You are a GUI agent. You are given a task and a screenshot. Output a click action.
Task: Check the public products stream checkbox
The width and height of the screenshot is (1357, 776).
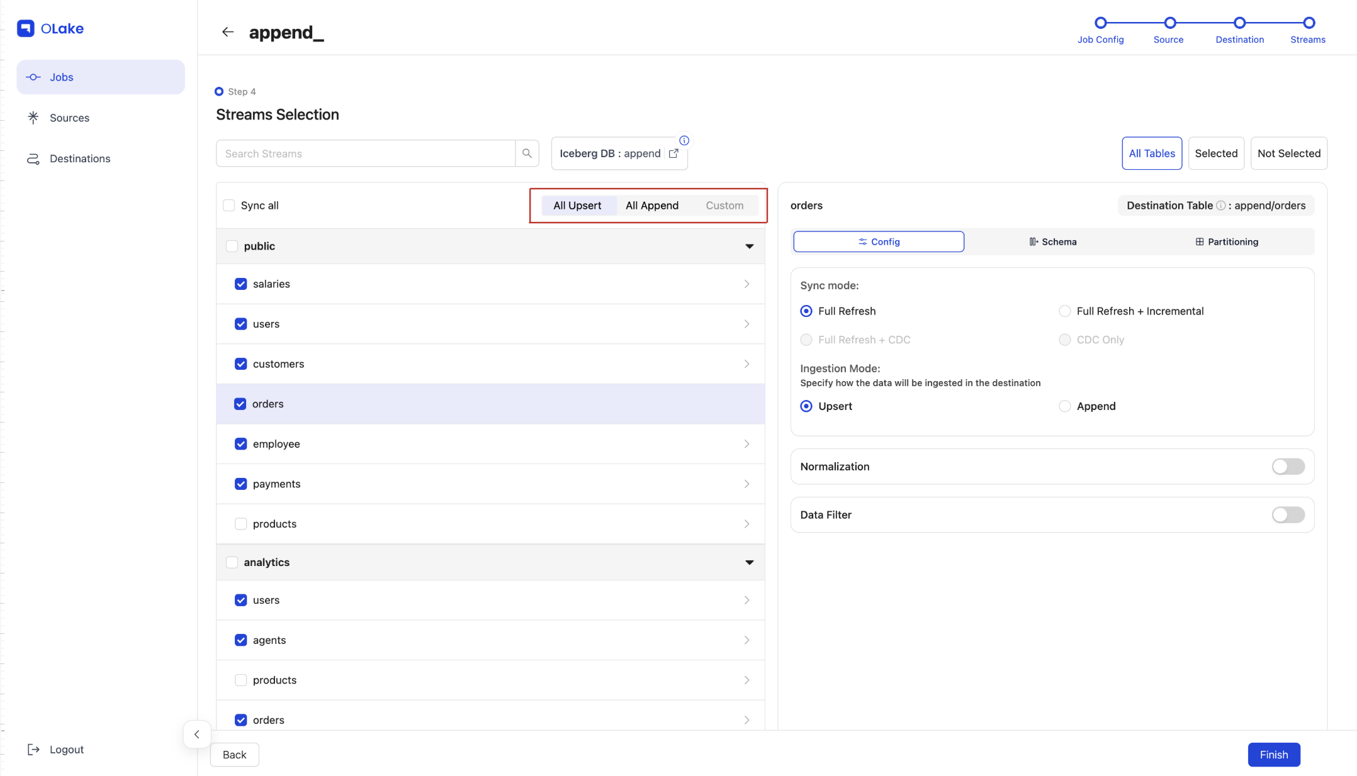240,524
